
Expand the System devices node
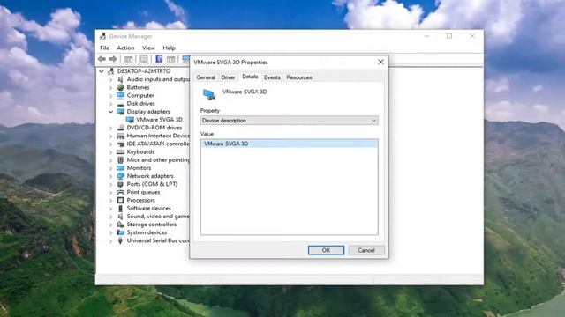(110, 232)
